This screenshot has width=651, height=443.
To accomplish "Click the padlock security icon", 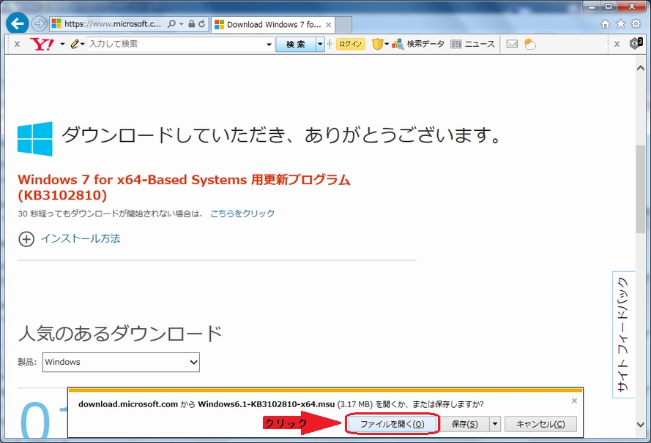I will (x=191, y=24).
